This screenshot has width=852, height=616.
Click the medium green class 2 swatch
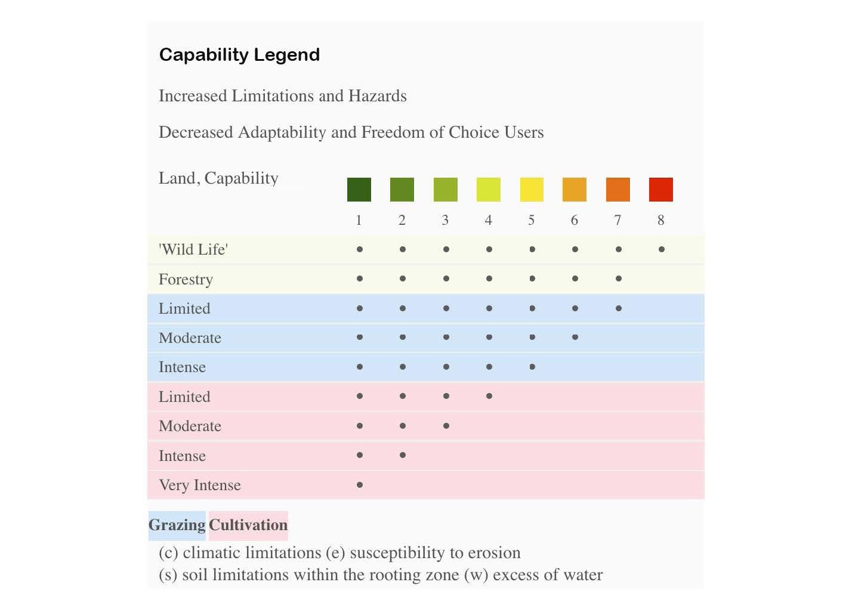[402, 190]
